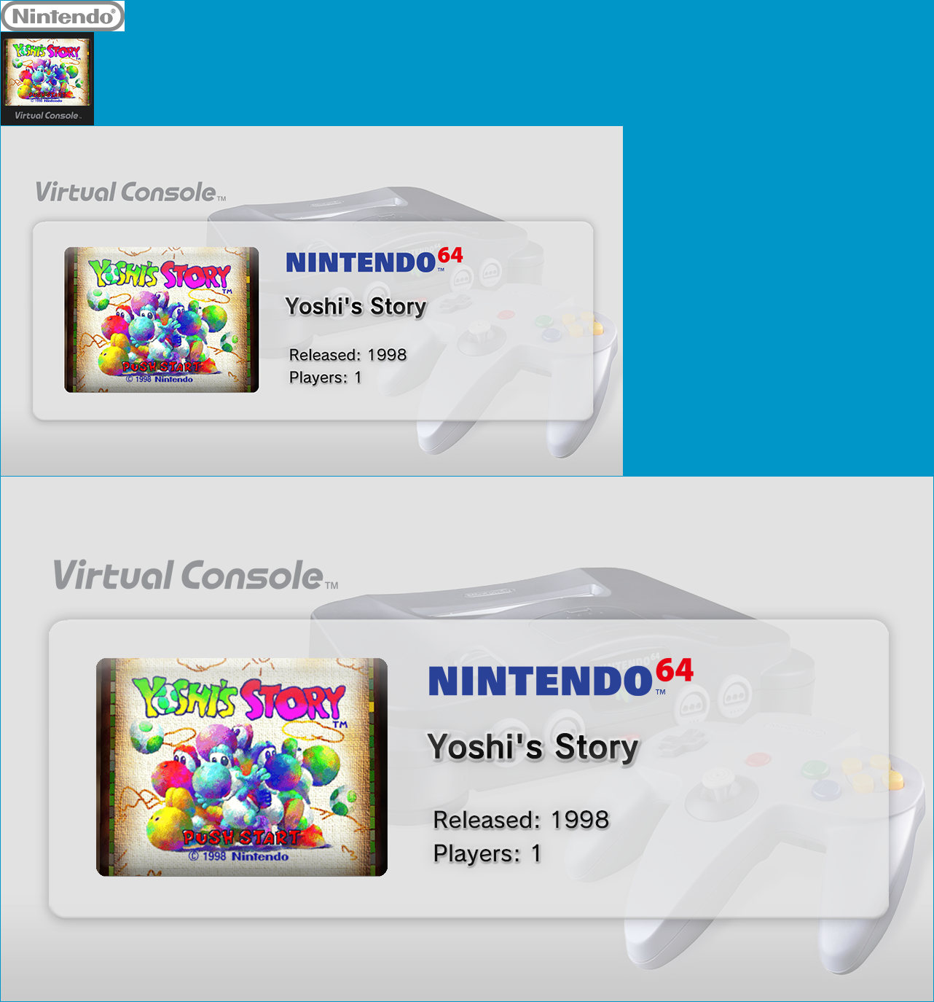Click the Virtual Console label under the small icon

point(47,115)
